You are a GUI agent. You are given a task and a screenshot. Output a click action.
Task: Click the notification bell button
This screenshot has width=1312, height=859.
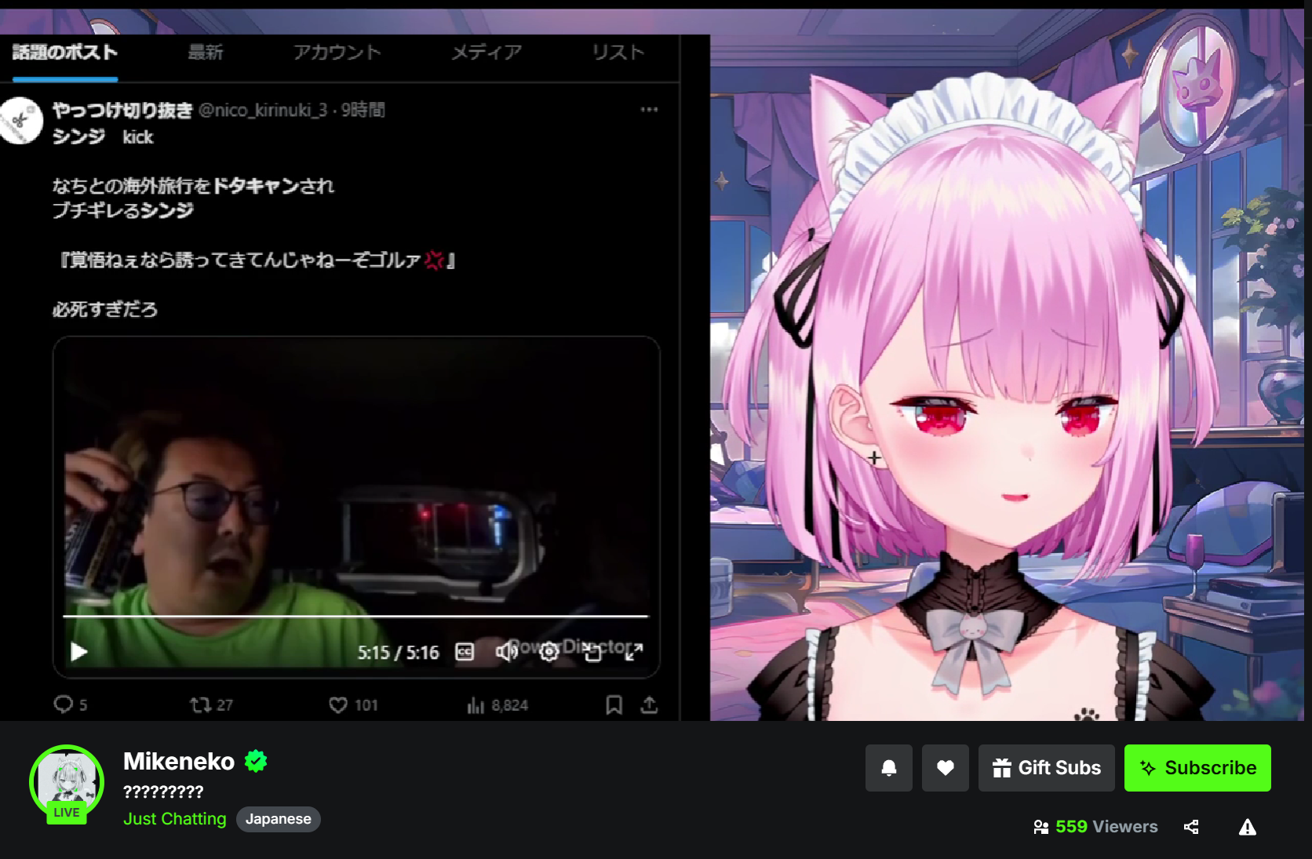coord(888,767)
